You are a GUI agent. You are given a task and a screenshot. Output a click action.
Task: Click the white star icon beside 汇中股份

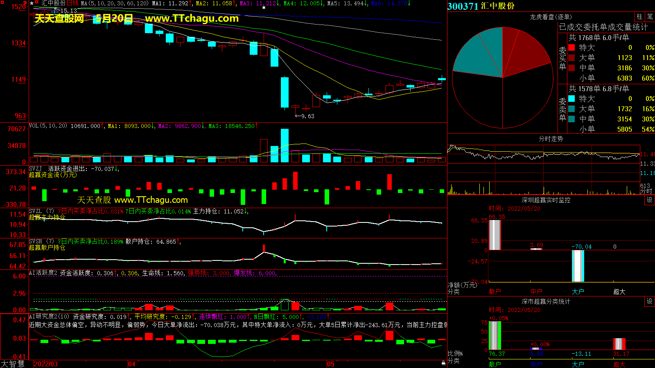click(32, 3)
